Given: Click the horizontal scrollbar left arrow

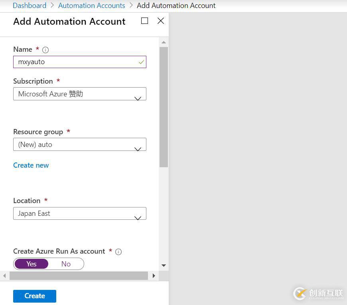Looking at the screenshot, I should click(x=5, y=276).
